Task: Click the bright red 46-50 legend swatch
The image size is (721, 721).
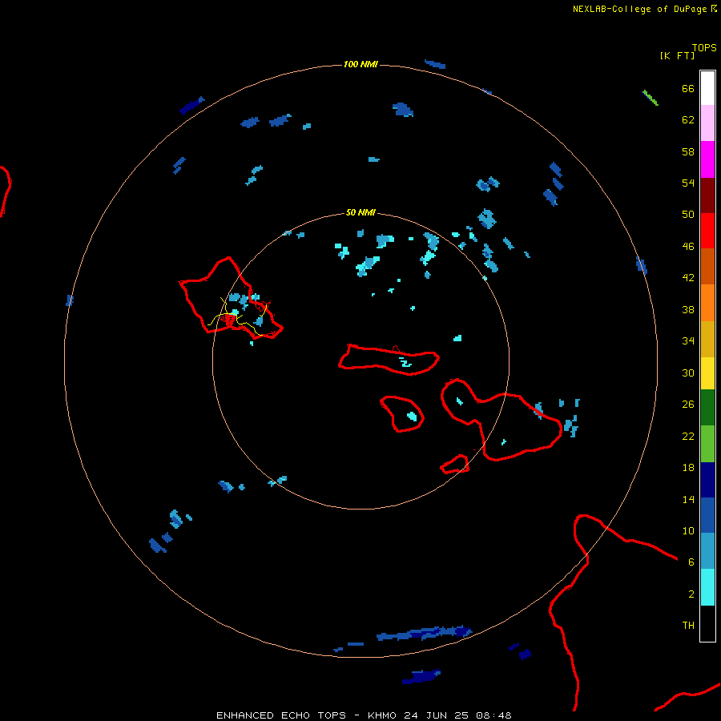Action: click(707, 231)
